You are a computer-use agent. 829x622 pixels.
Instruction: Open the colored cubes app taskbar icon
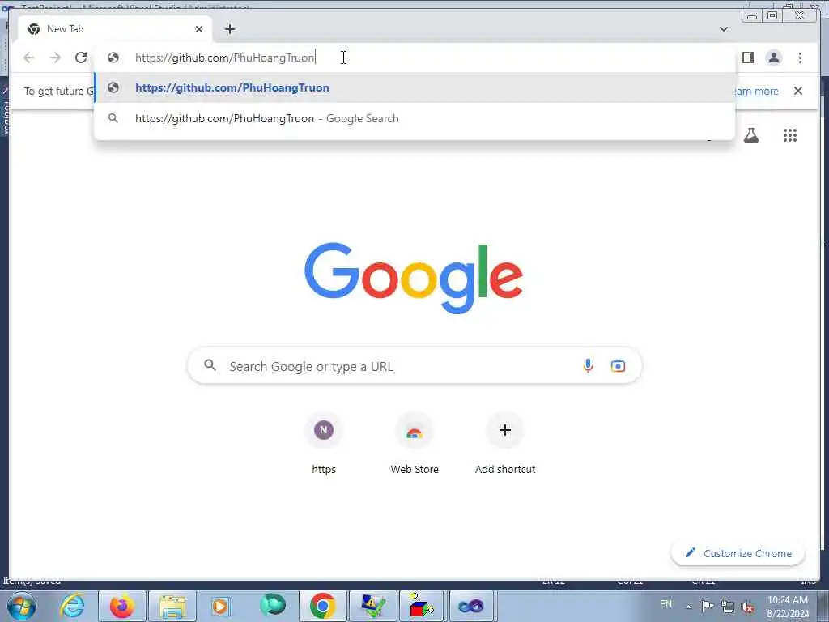click(422, 606)
